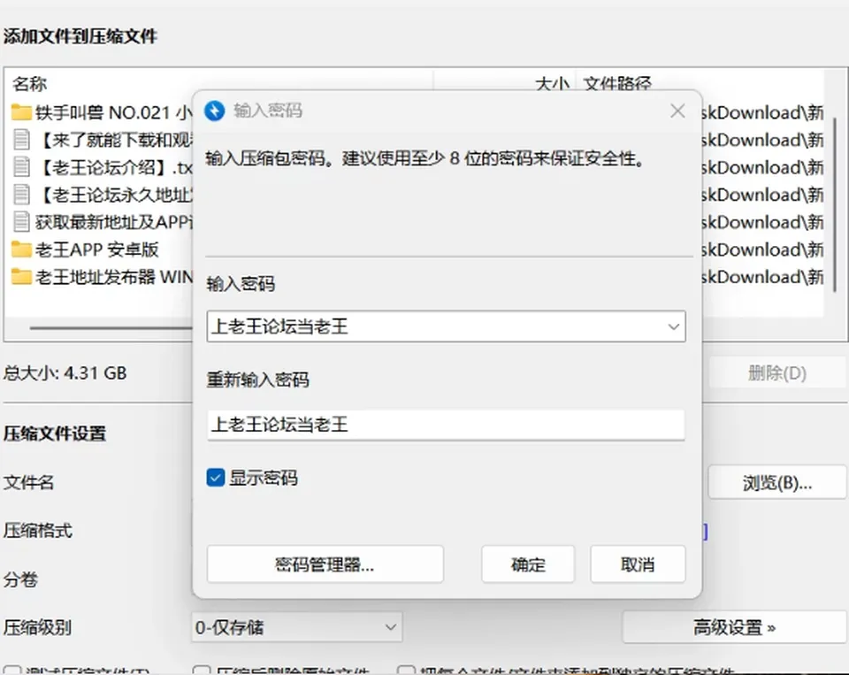This screenshot has width=849, height=675.
Task: Click the document icon beside 【来了就能下载和观
Action: pyautogui.click(x=21, y=140)
